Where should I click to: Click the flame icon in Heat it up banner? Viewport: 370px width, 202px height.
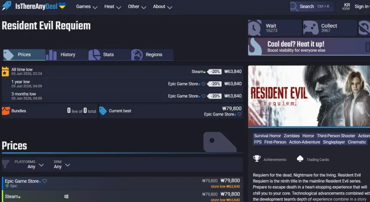pos(256,47)
